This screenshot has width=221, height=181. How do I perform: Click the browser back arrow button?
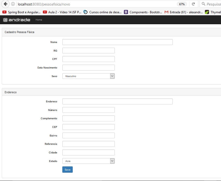5,4
